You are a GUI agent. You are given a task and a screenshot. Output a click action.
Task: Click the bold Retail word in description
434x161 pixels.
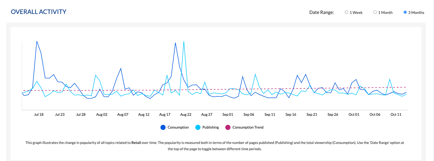click(x=136, y=143)
